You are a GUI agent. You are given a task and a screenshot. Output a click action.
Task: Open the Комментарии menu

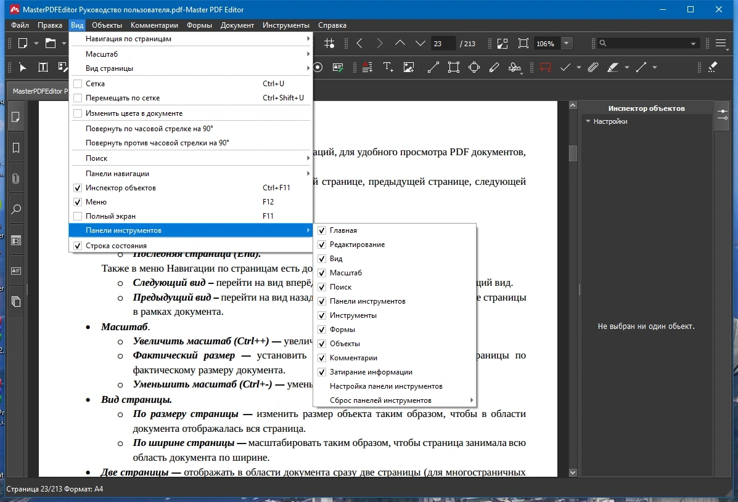tap(154, 25)
